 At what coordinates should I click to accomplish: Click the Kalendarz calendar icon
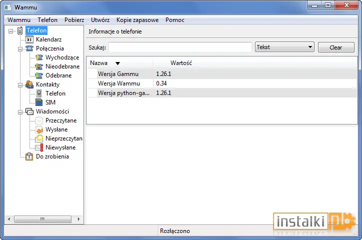click(29, 39)
